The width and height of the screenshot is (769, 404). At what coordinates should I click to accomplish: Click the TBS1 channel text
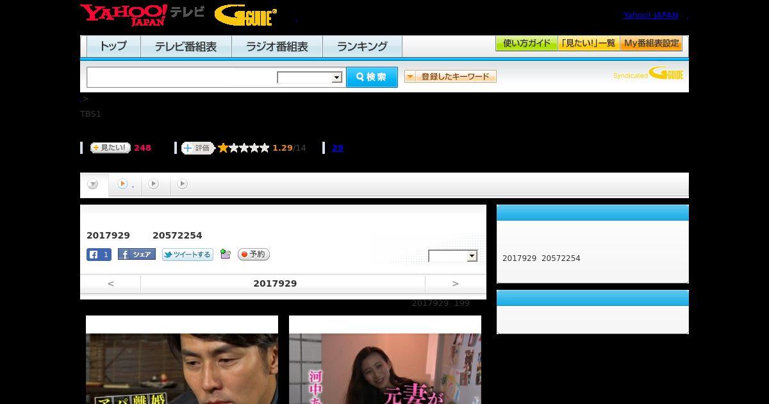[90, 114]
